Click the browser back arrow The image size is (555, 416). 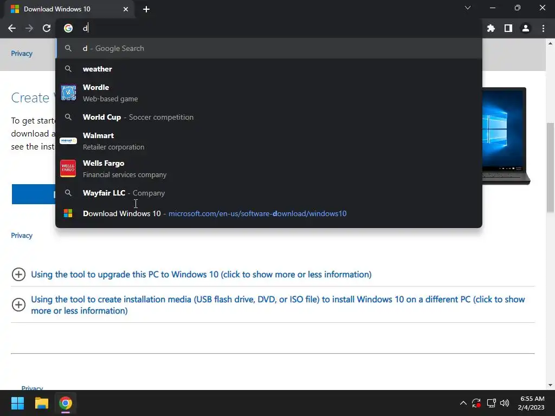[x=12, y=28]
